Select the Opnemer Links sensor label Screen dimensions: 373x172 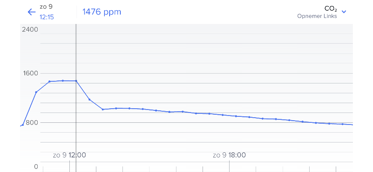(317, 16)
